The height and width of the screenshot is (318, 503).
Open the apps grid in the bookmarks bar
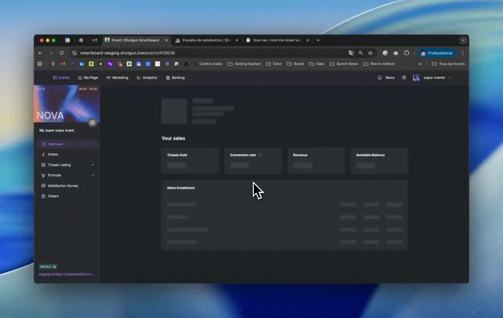coord(40,64)
